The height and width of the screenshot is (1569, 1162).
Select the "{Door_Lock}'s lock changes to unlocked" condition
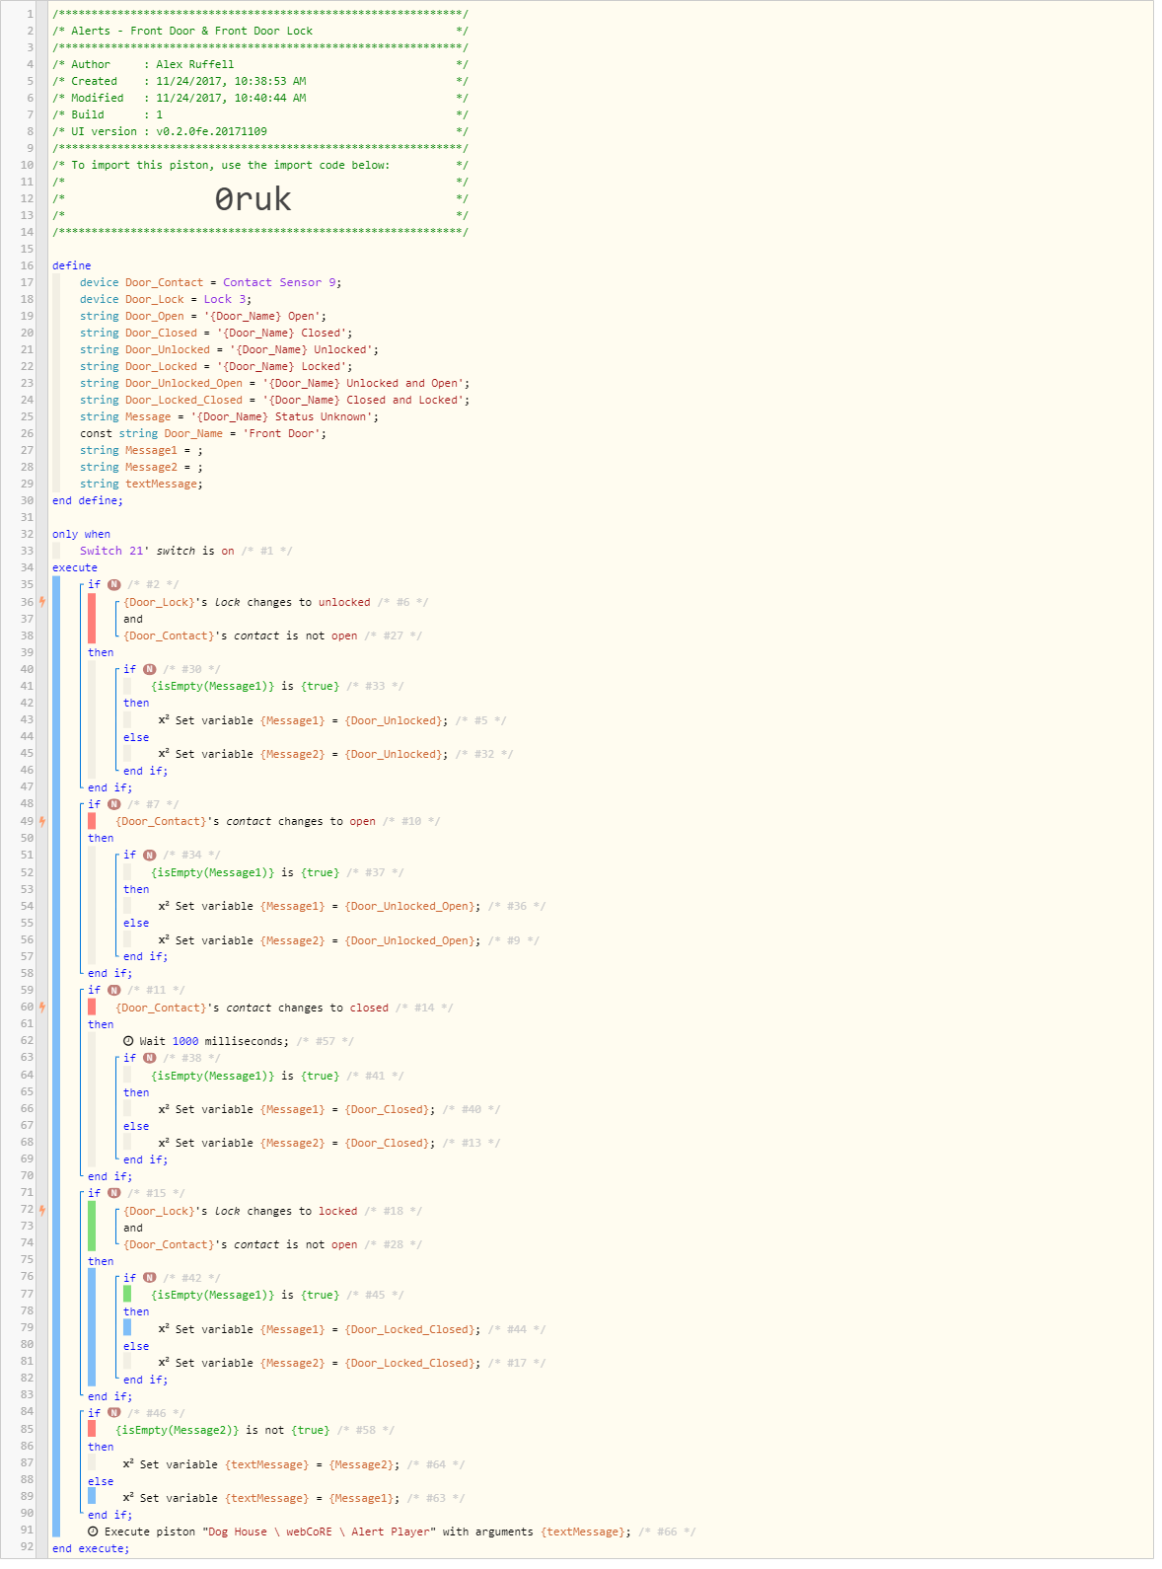247,602
